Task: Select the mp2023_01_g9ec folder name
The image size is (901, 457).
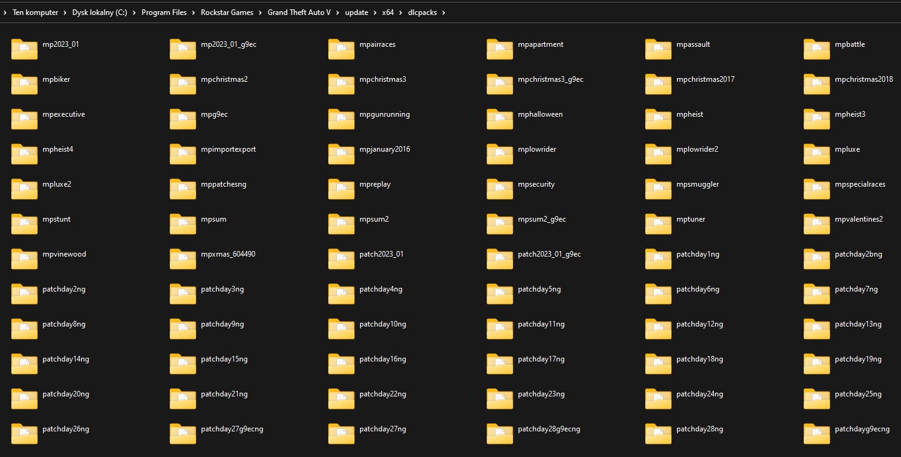Action: coord(228,44)
